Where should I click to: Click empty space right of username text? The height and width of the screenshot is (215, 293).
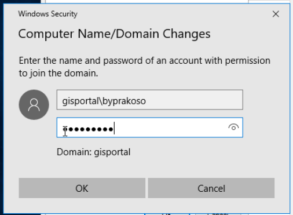pos(193,100)
